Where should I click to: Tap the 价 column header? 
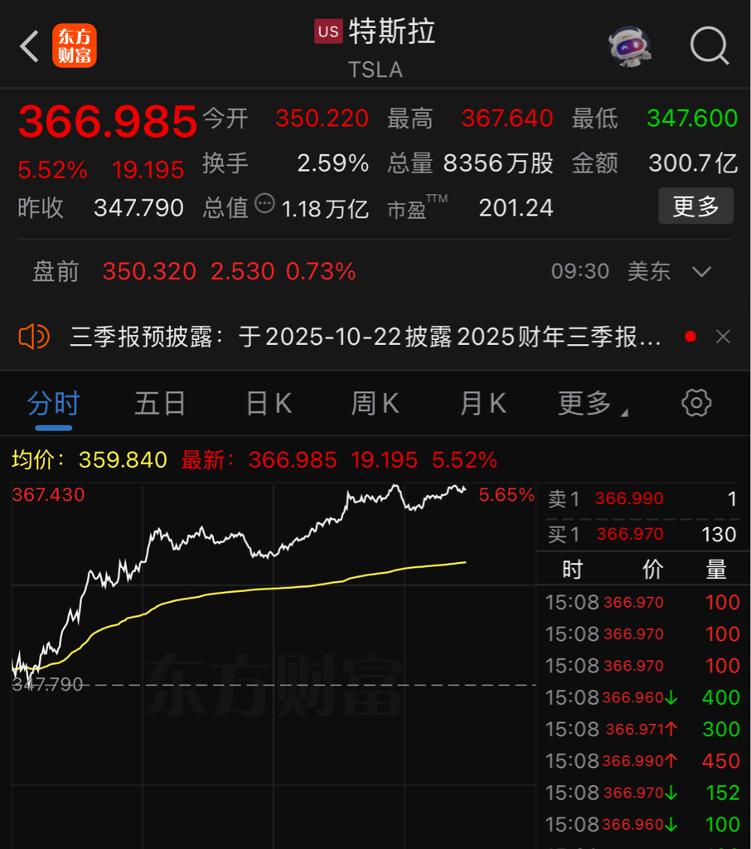(652, 570)
